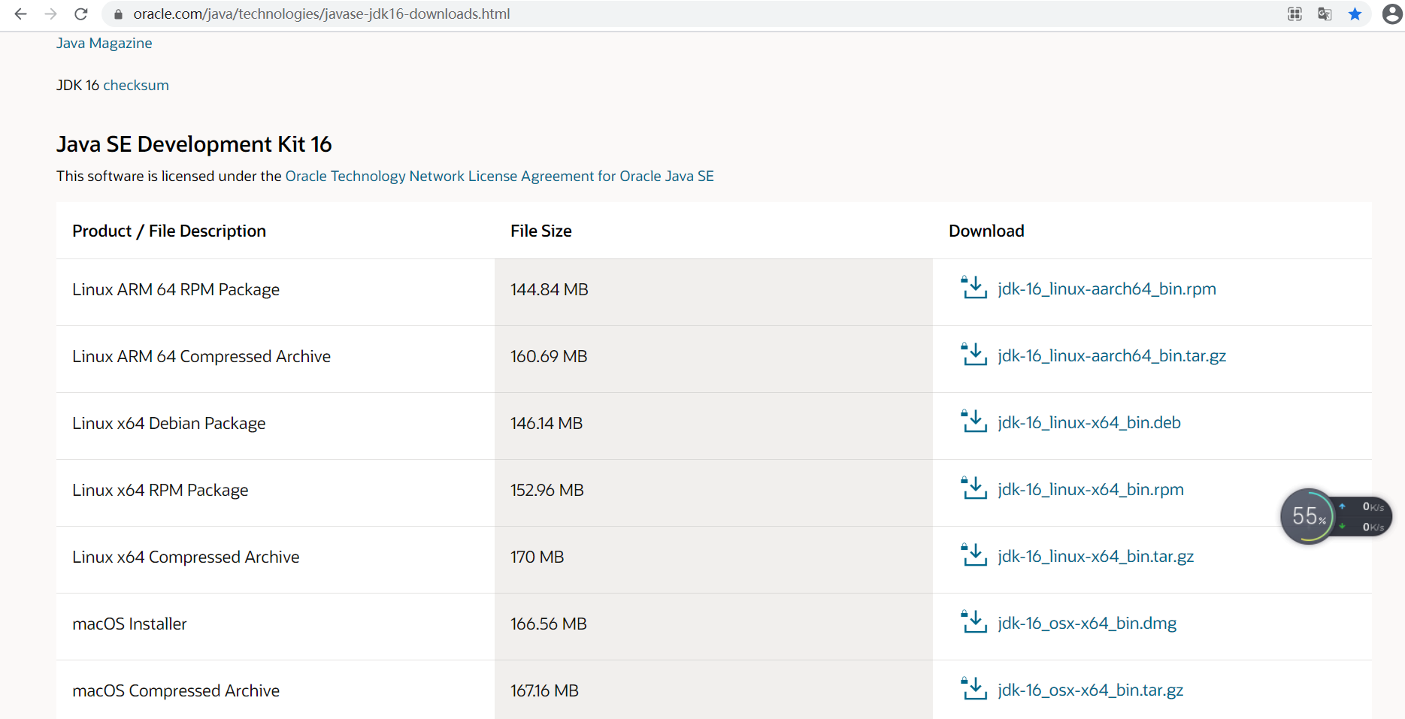Open the browser profile avatar
Screen dimensions: 1405x719
pos(1391,14)
